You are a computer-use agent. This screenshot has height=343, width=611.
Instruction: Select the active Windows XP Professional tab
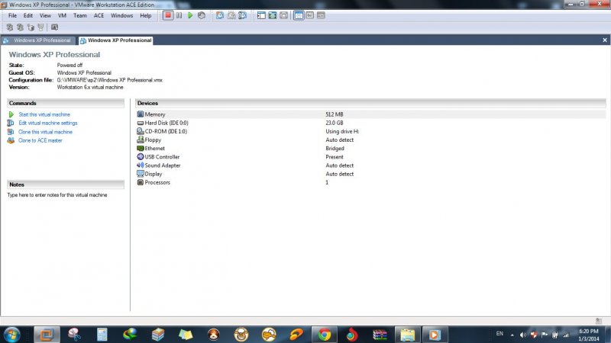pos(116,40)
